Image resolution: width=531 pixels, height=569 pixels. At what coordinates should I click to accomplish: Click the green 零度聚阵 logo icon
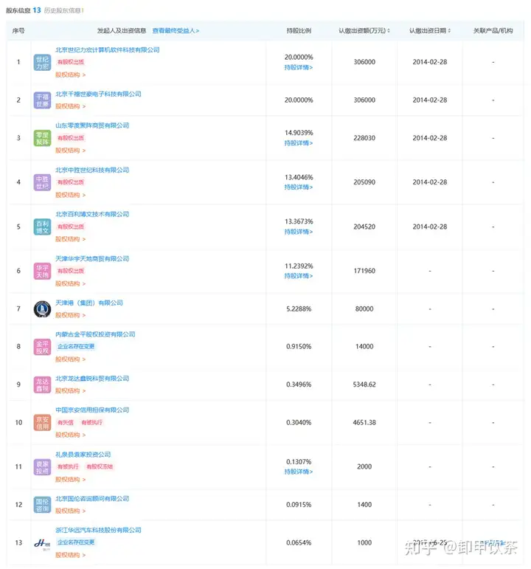[42, 138]
